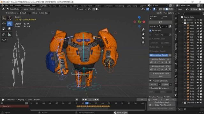This screenshot has height=114, width=204.
Task: Open the Blender logo menu
Action: pos(3,6)
